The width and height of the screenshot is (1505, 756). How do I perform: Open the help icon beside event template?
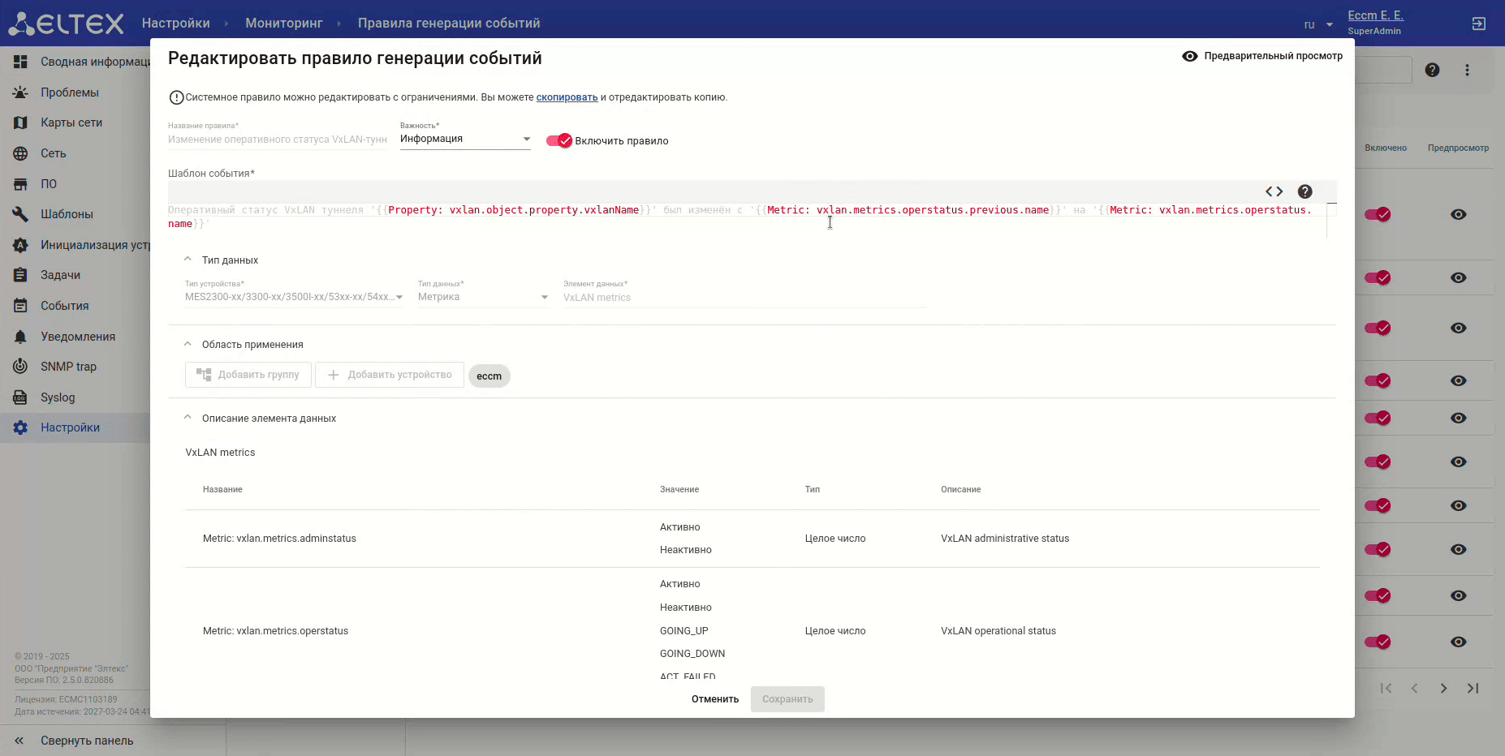pyautogui.click(x=1304, y=191)
